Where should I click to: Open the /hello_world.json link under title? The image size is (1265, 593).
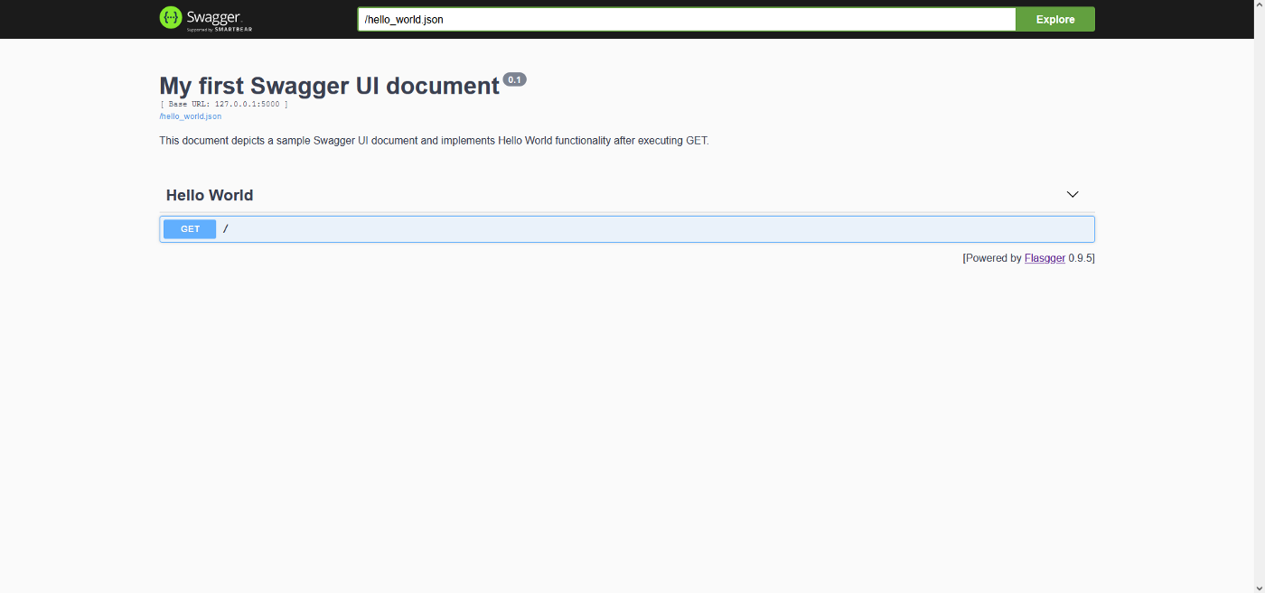pos(191,116)
